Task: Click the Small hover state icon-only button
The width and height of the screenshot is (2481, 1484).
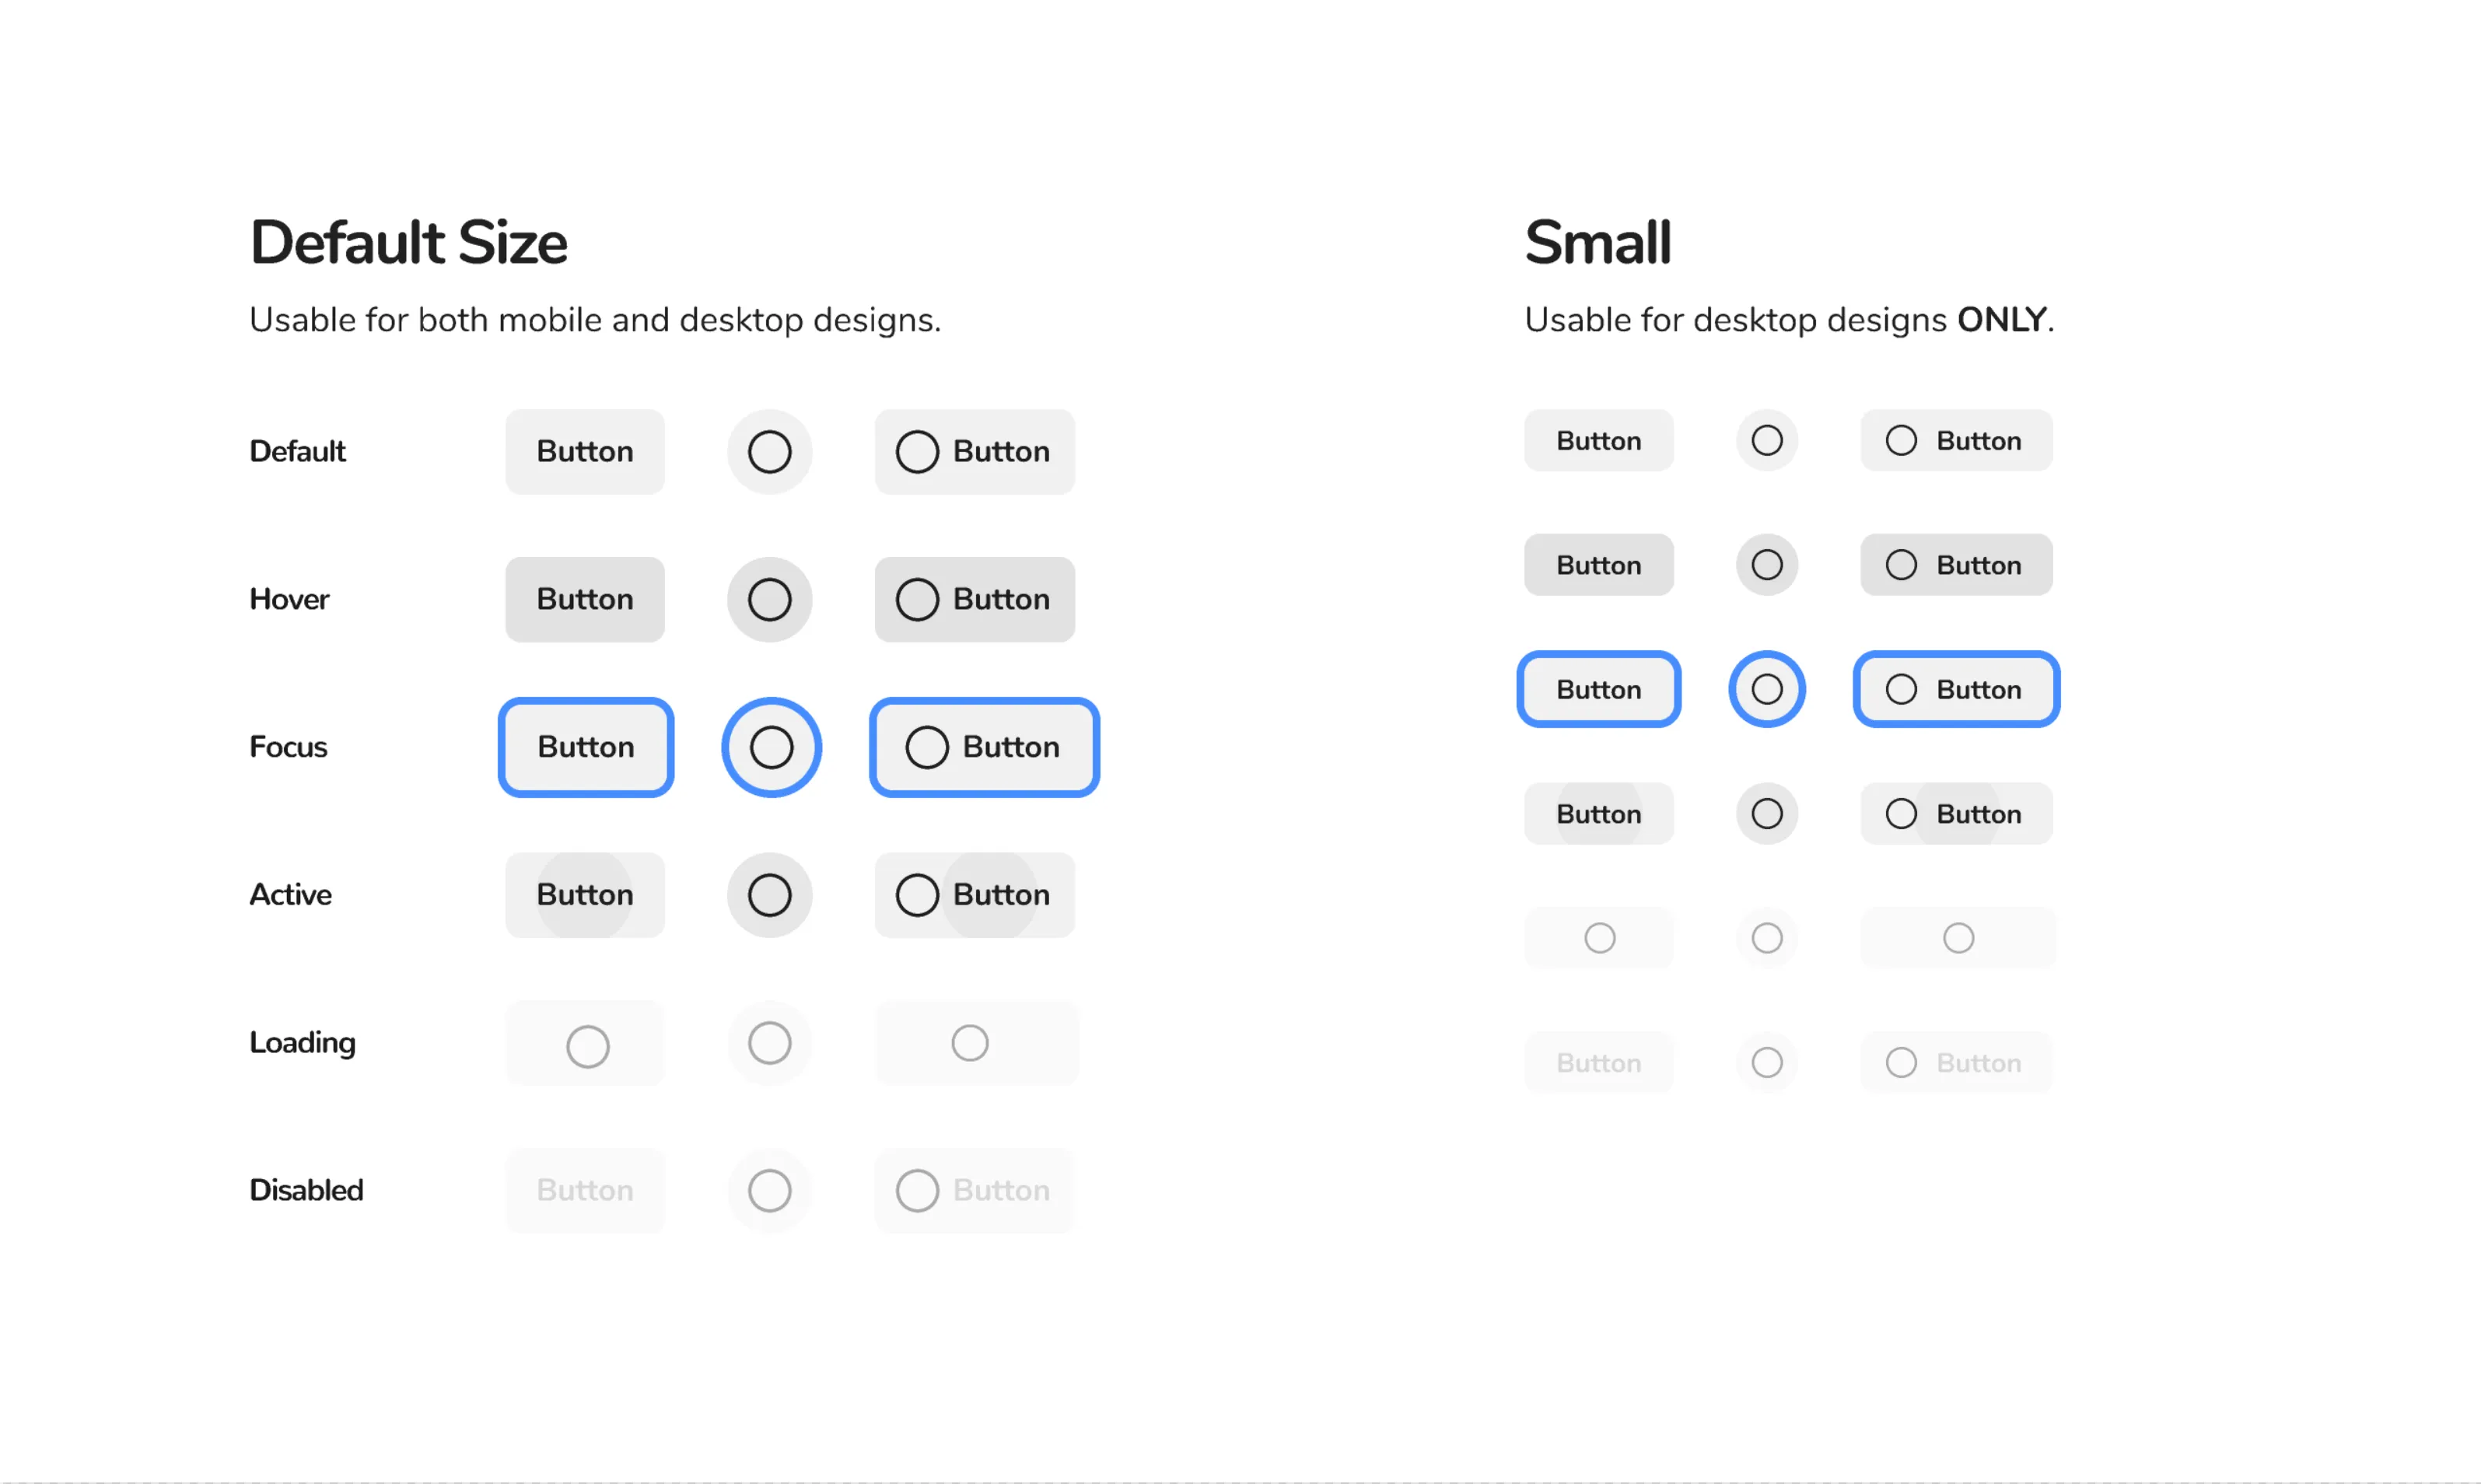Action: [x=1767, y=564]
